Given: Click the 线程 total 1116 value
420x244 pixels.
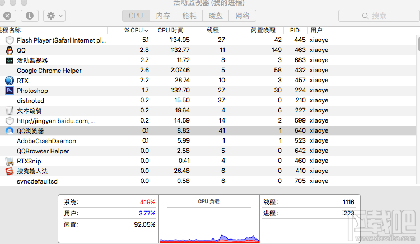Looking at the screenshot, I should tap(348, 202).
